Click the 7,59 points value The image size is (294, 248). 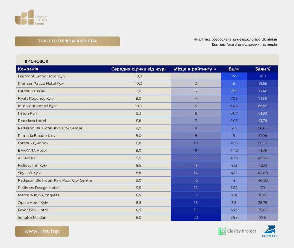point(234,91)
